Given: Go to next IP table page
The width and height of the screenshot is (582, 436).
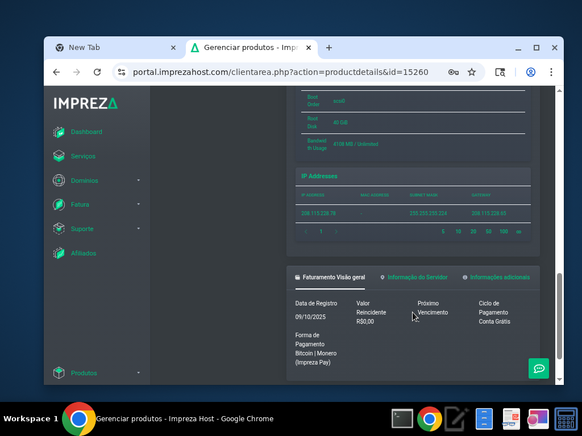Looking at the screenshot, I should click(336, 232).
